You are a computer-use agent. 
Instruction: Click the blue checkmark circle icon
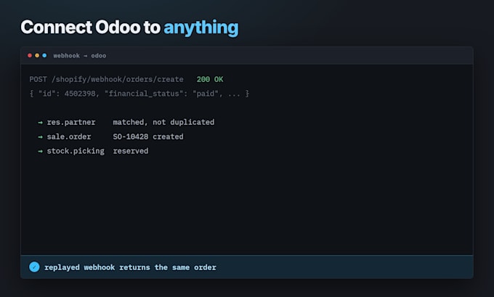(x=34, y=267)
